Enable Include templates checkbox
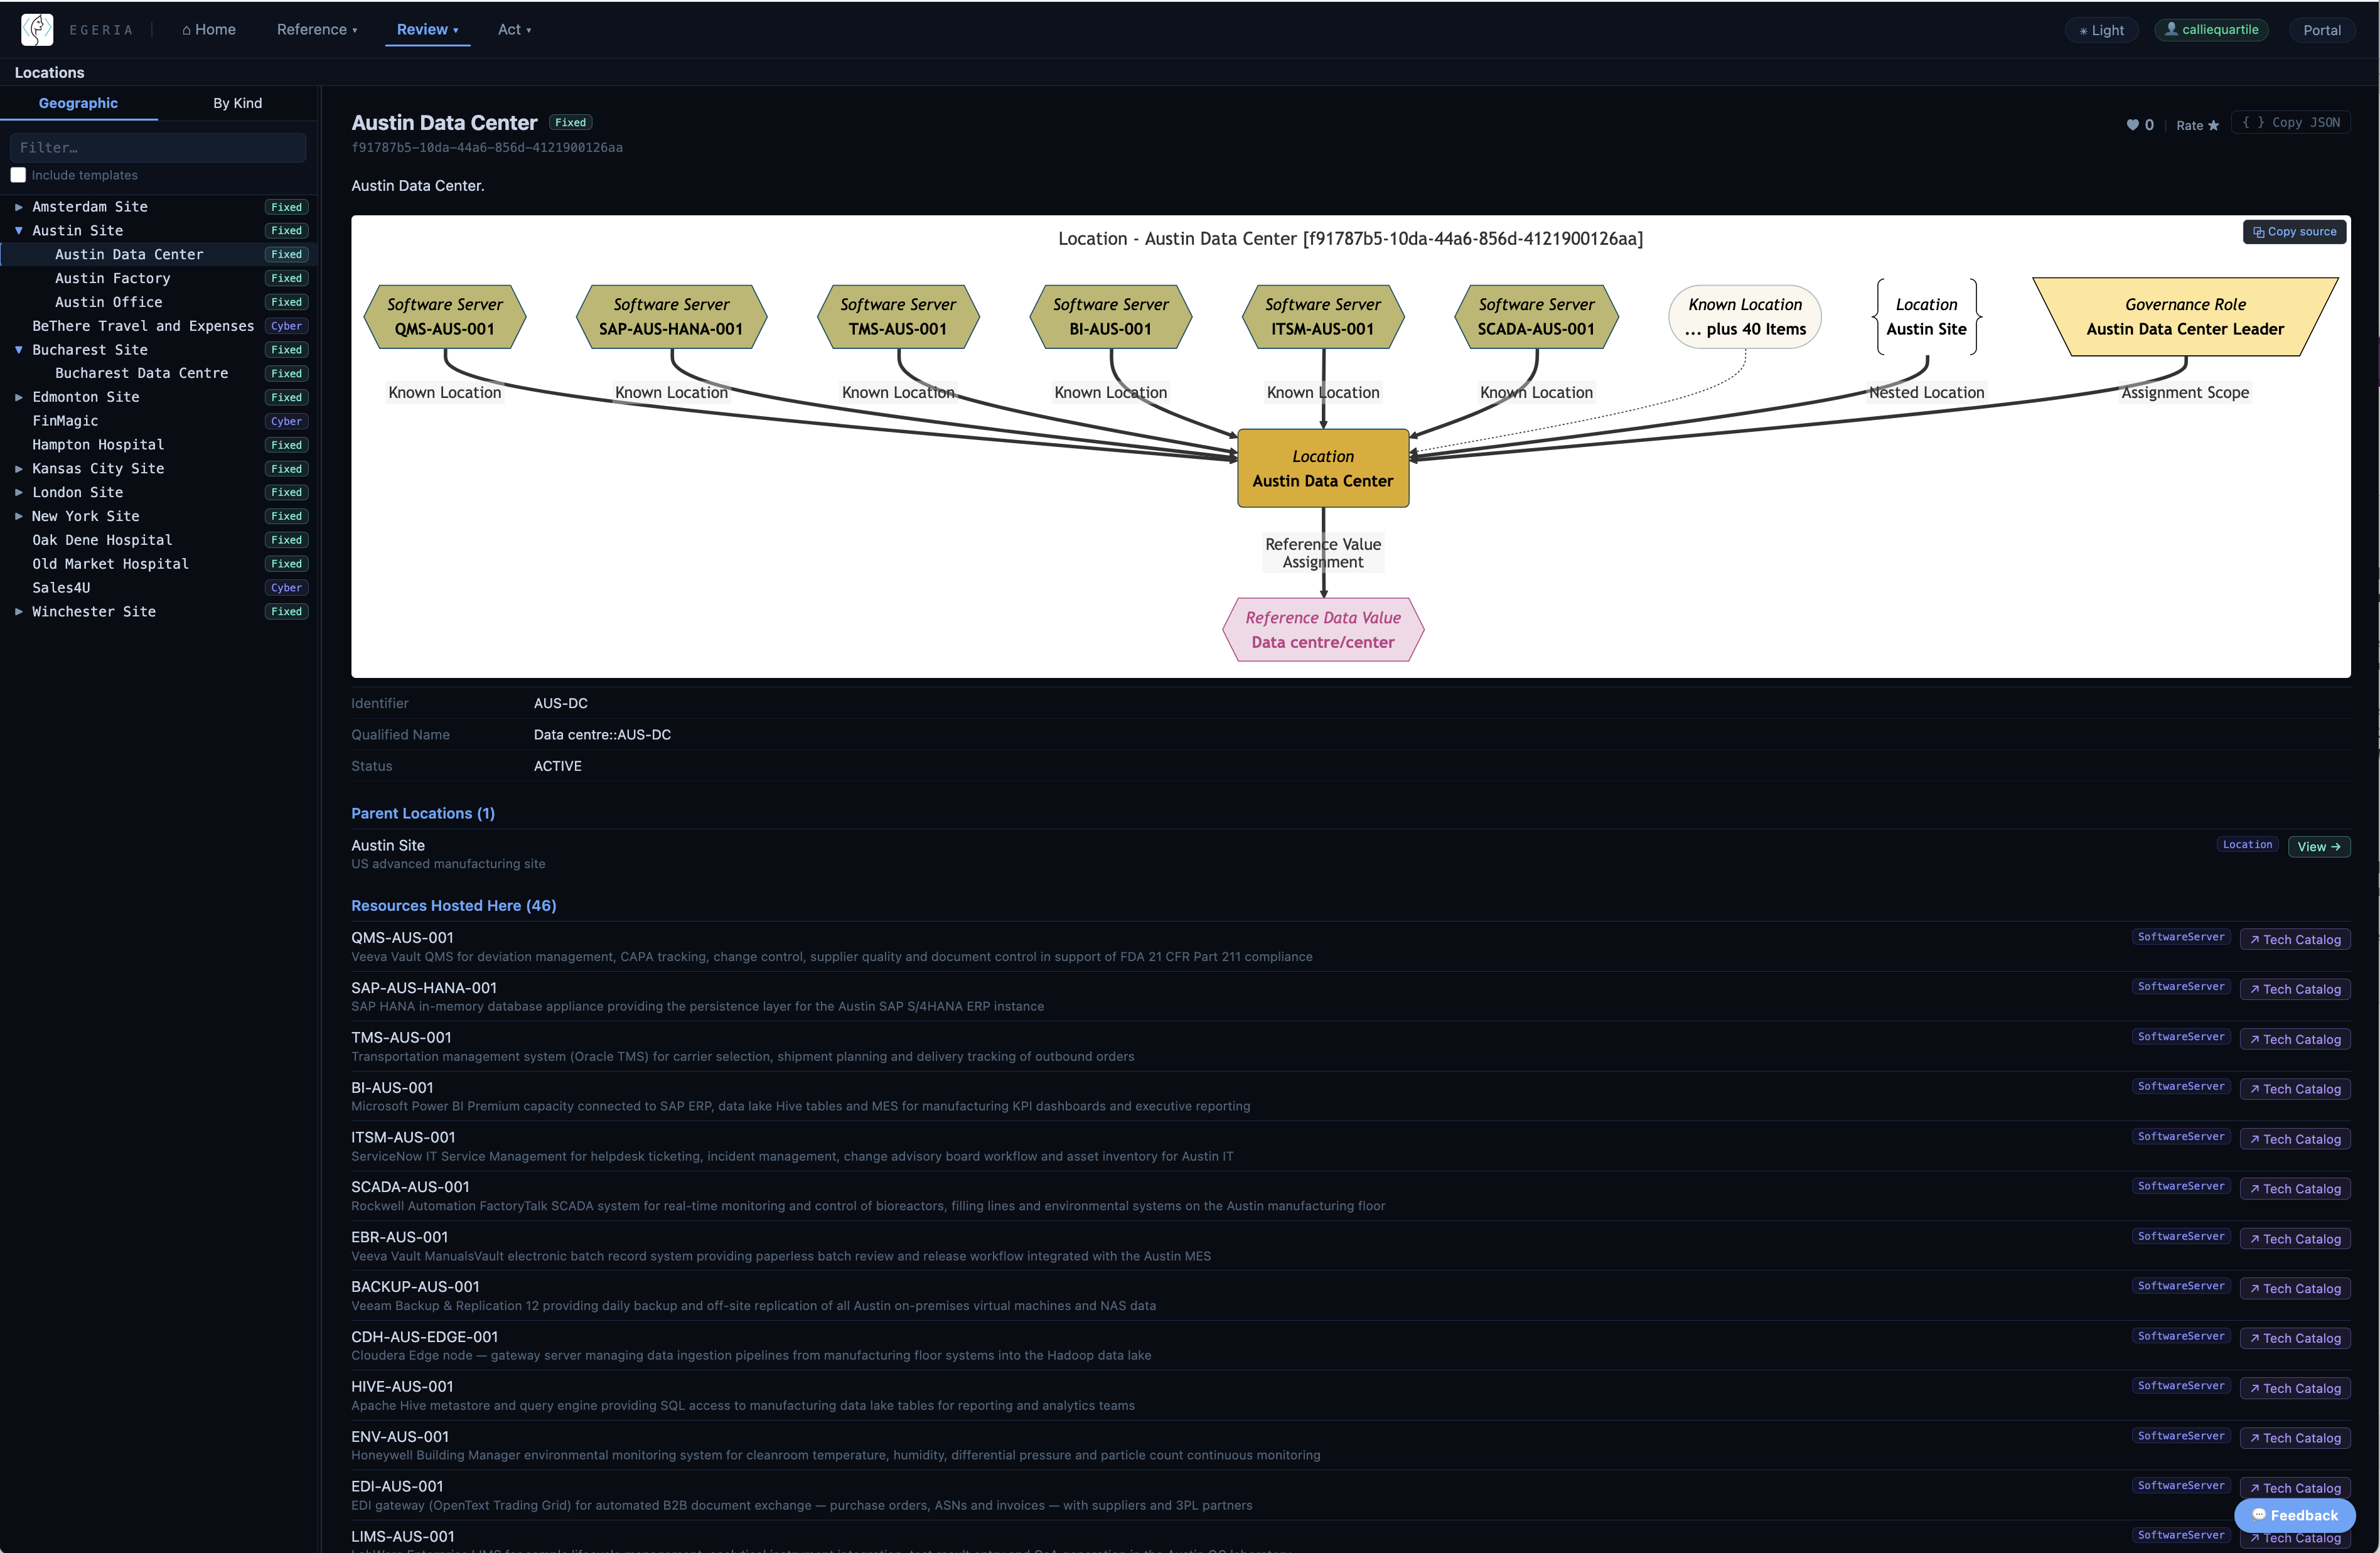 coord(18,175)
